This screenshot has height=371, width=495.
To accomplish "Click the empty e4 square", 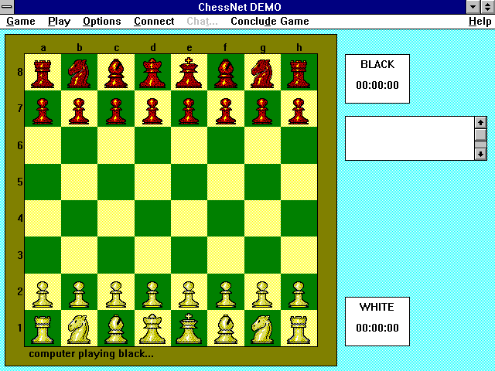I will coord(189,218).
